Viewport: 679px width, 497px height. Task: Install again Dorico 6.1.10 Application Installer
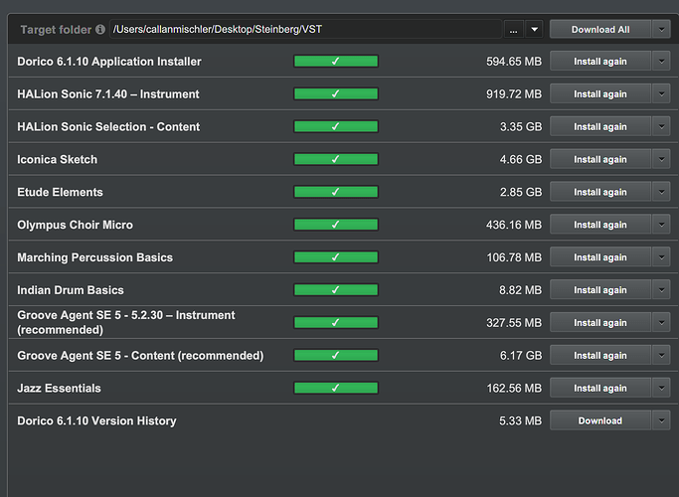pos(600,62)
